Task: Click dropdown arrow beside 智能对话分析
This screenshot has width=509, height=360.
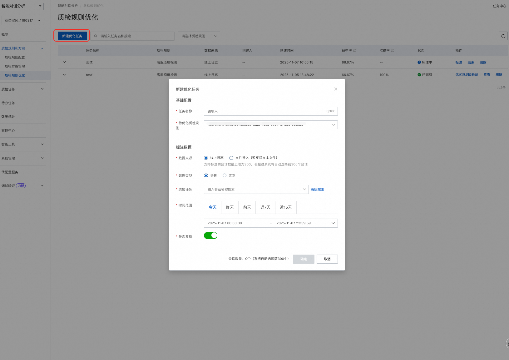Action: (40, 6)
